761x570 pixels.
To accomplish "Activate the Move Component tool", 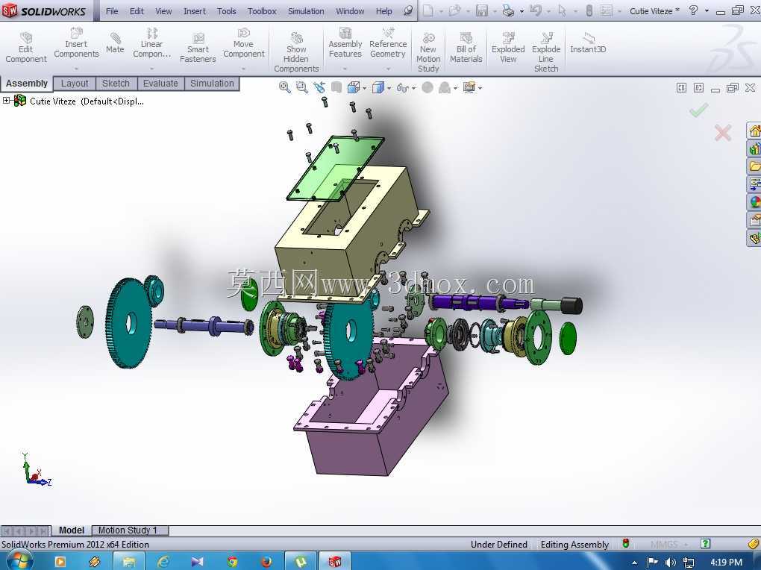I will (244, 43).
